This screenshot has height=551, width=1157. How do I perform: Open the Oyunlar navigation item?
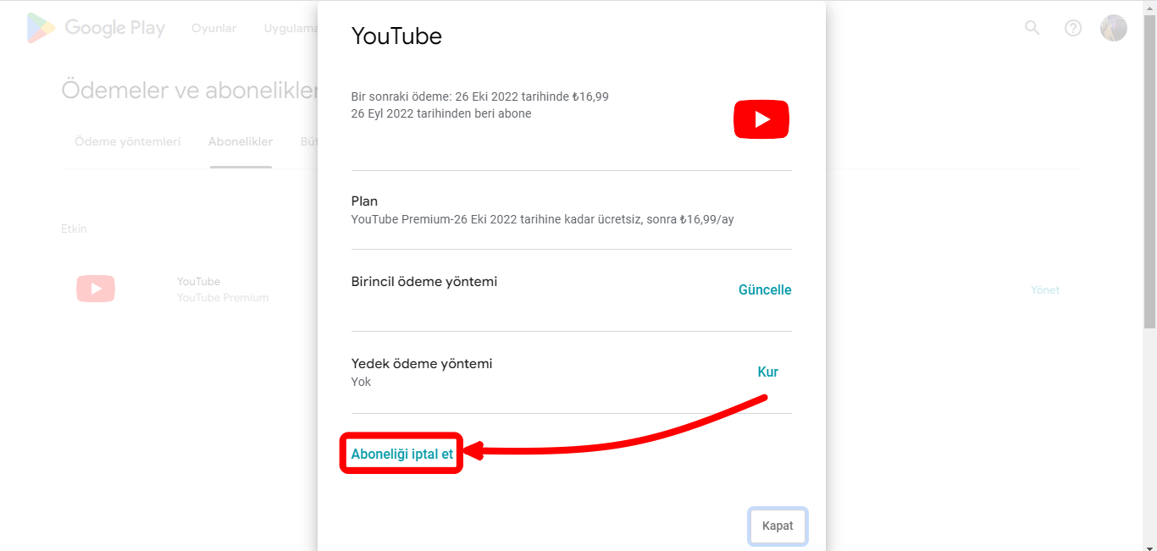coord(213,28)
